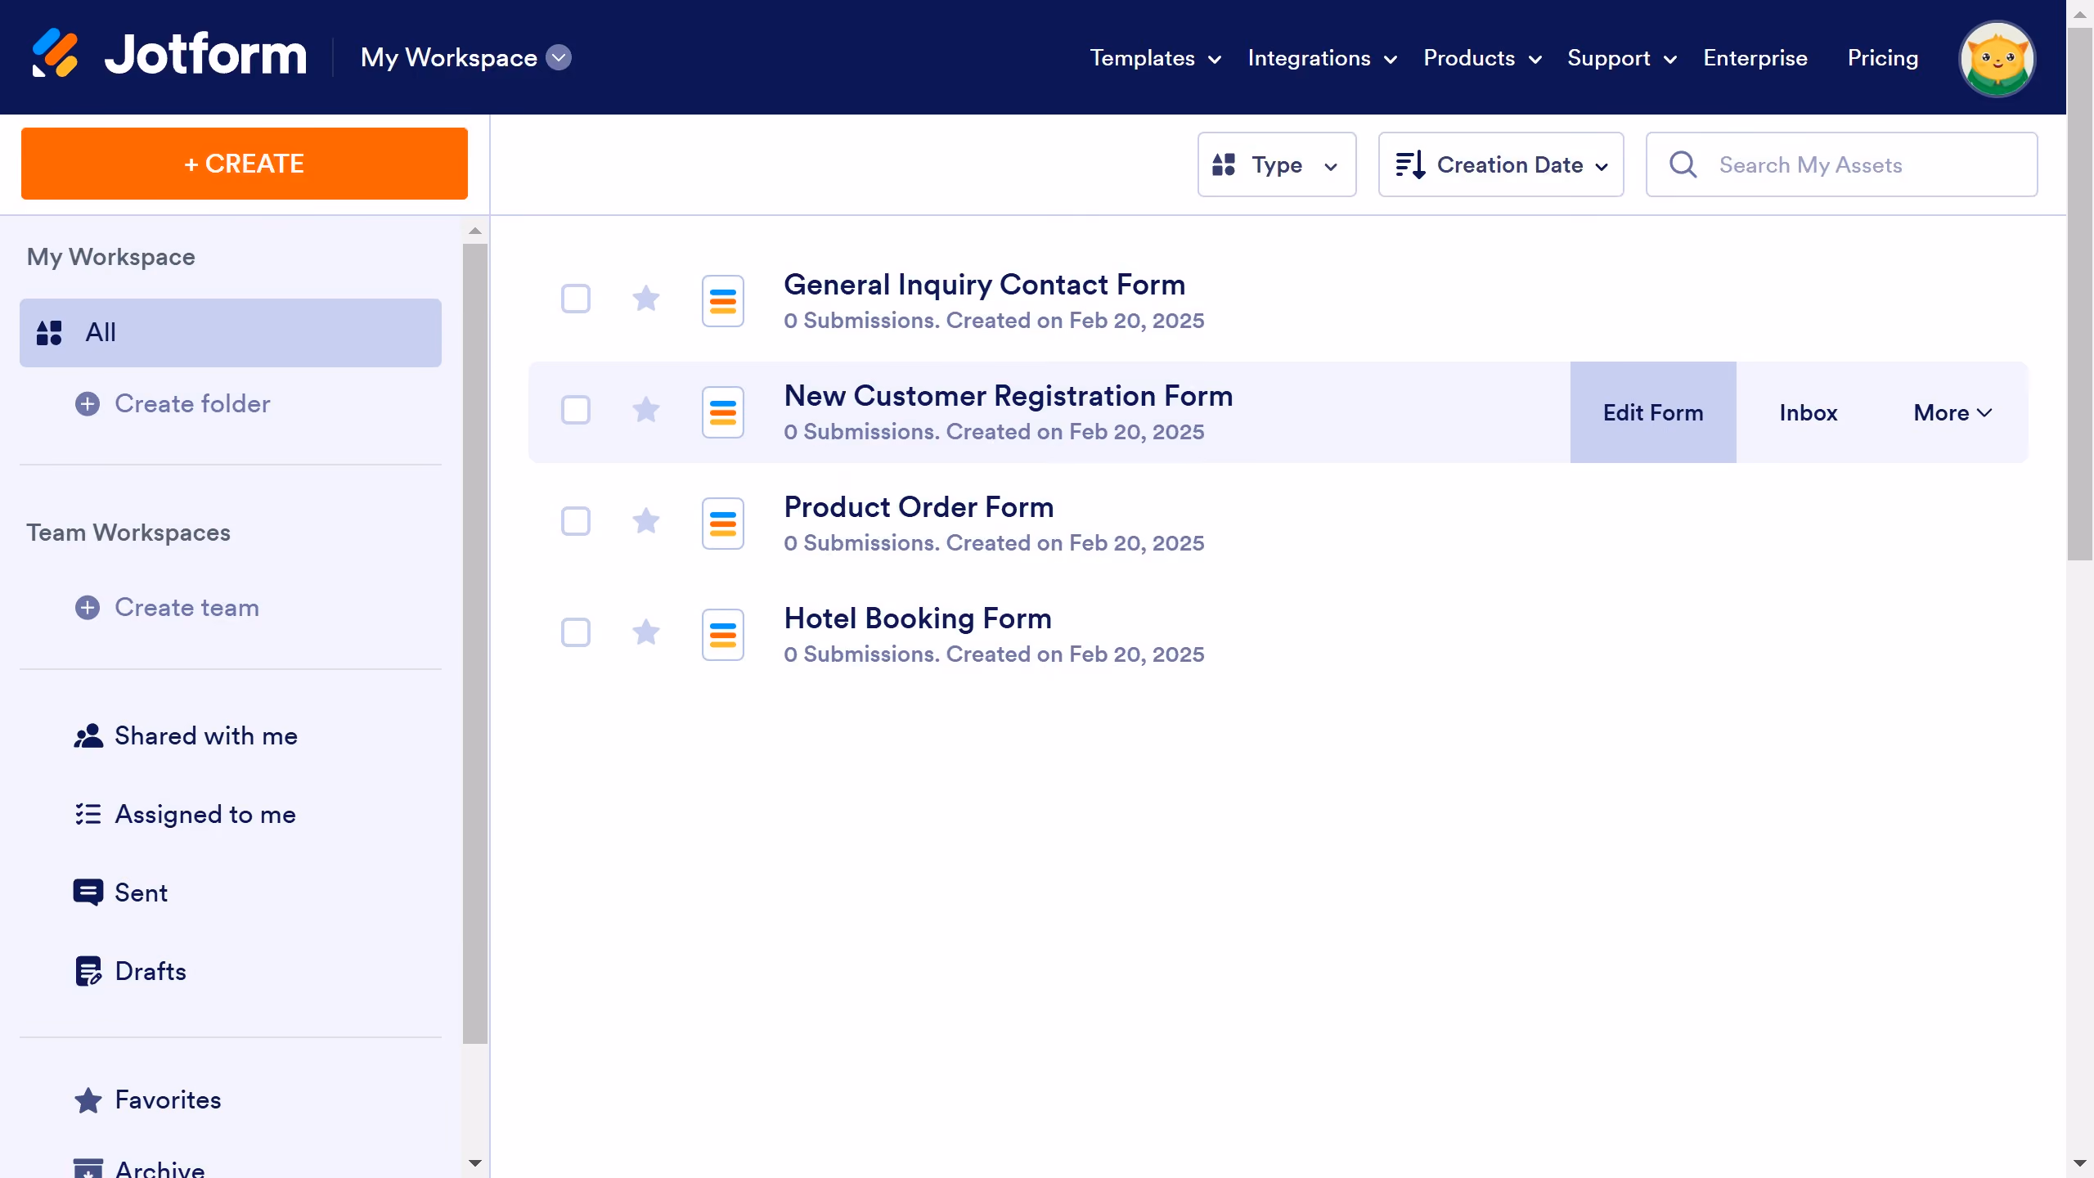Click the Jotform wordmark text
The height and width of the screenshot is (1178, 2094).
(x=206, y=54)
